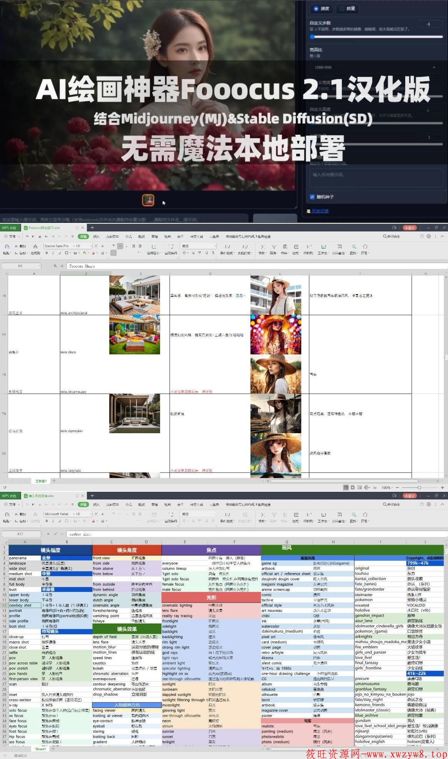Click the settings gear icon in upper WPS window
This screenshot has height=759, width=448.
point(428,236)
